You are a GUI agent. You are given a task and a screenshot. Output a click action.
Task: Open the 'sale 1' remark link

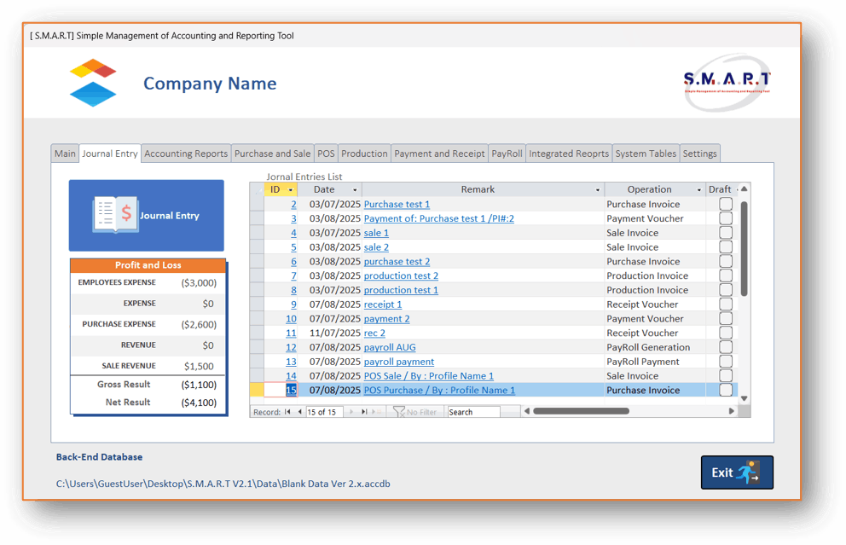376,233
